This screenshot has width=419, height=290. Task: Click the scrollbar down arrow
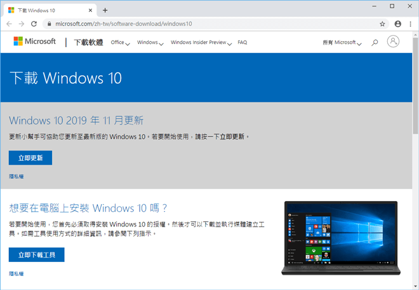click(416, 286)
